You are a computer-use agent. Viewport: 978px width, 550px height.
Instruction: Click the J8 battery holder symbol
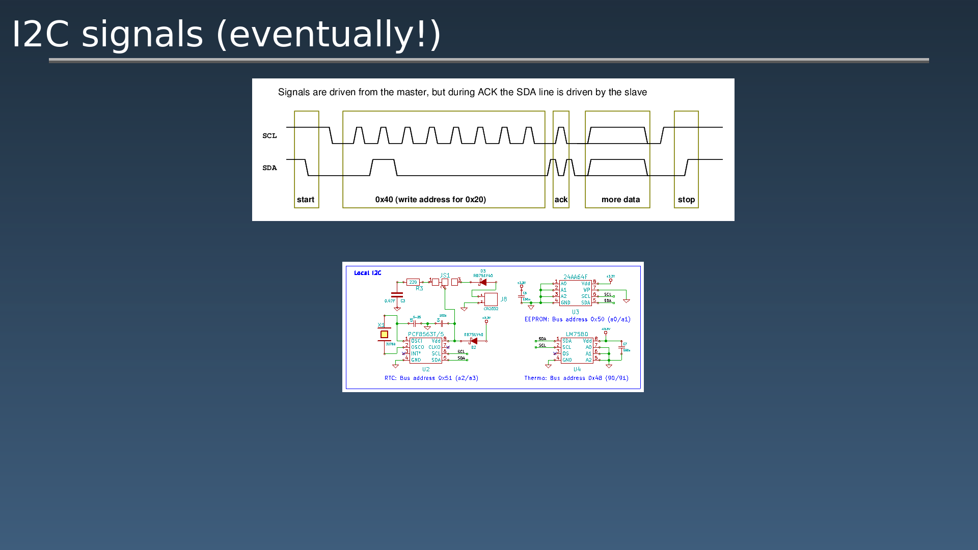[x=491, y=299]
